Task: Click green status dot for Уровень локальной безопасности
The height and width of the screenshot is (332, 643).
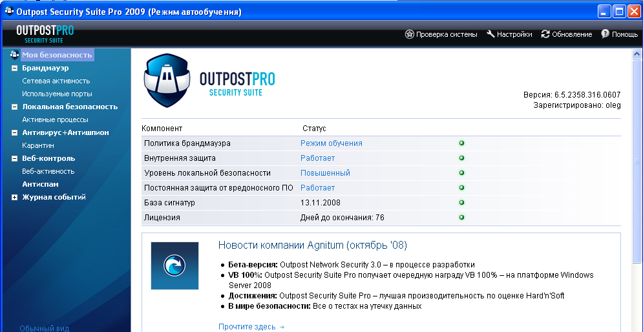Action: (462, 173)
